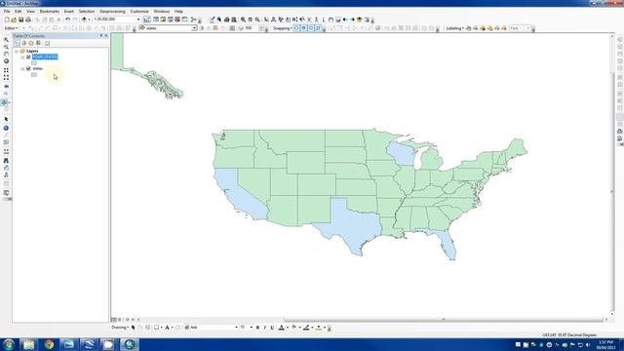
Task: Uncheck the highlighted top layer visibility checkbox
Action: tap(28, 57)
